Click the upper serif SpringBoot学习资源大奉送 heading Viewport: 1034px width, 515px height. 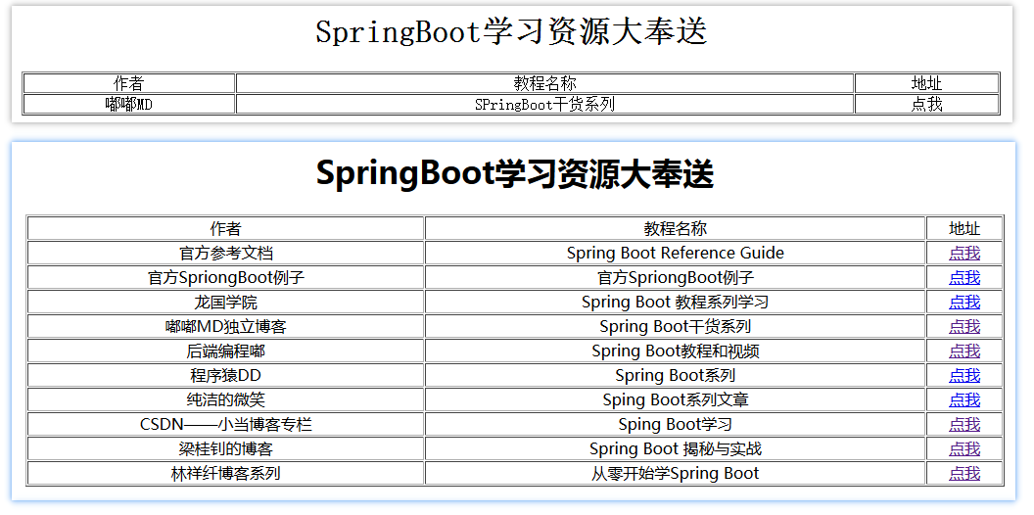[x=511, y=31]
